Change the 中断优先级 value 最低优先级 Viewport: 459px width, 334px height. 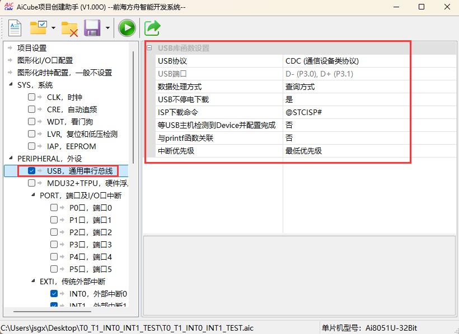pyautogui.click(x=369, y=151)
